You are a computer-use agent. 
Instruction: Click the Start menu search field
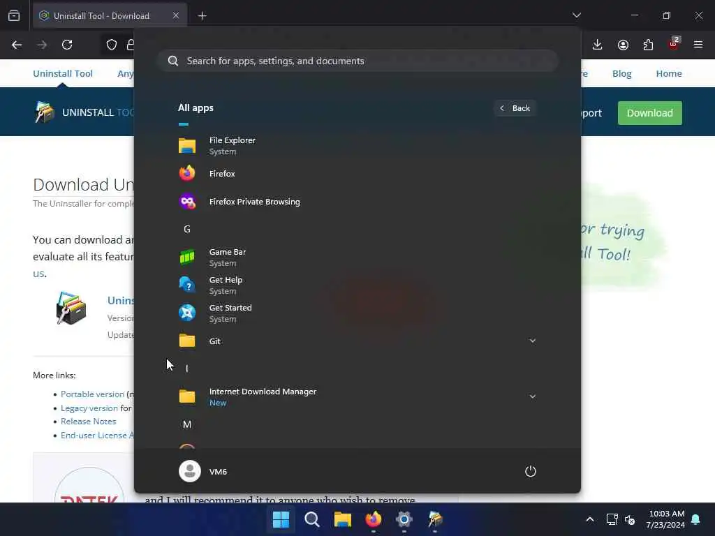point(357,61)
